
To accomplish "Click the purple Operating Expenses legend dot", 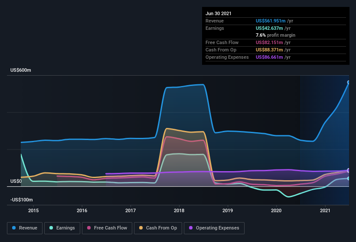I will pos(191,228).
